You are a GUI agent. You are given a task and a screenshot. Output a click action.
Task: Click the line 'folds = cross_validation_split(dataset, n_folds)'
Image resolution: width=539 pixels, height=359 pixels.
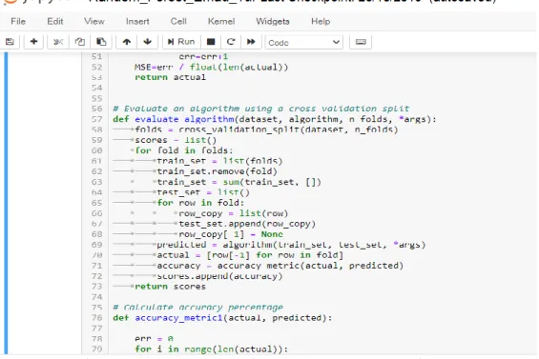click(x=266, y=130)
